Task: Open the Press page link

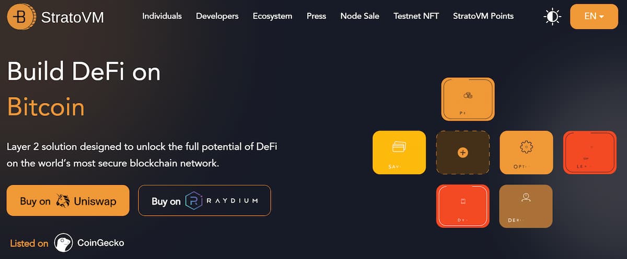Action: (x=316, y=16)
